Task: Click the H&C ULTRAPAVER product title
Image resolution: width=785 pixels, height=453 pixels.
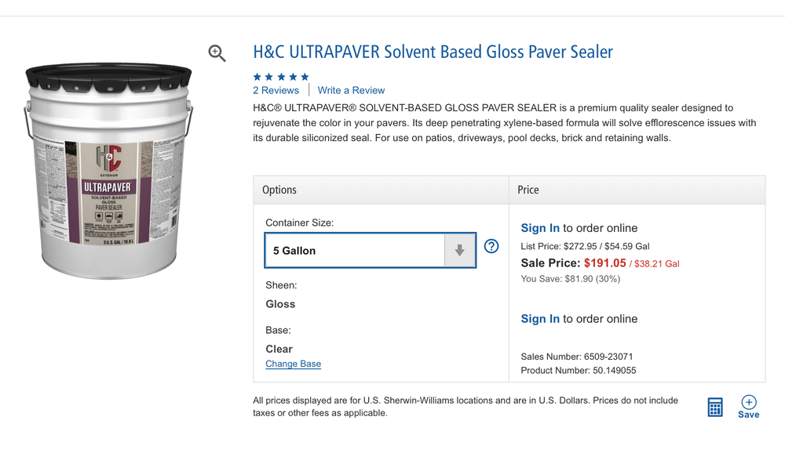Action: tap(433, 53)
